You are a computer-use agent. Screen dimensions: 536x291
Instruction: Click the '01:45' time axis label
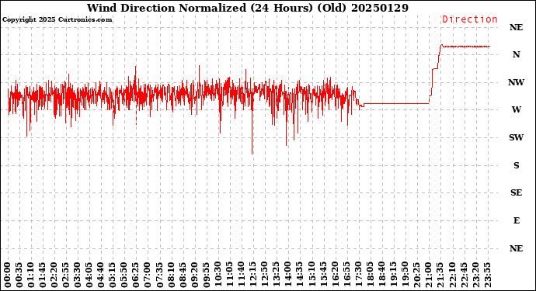(43, 275)
